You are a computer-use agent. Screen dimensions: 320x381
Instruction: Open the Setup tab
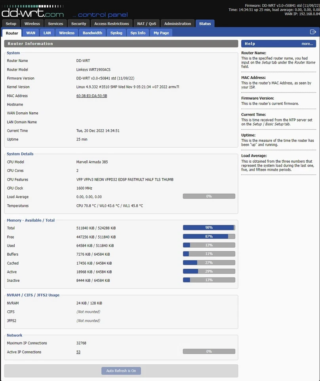tap(11, 23)
